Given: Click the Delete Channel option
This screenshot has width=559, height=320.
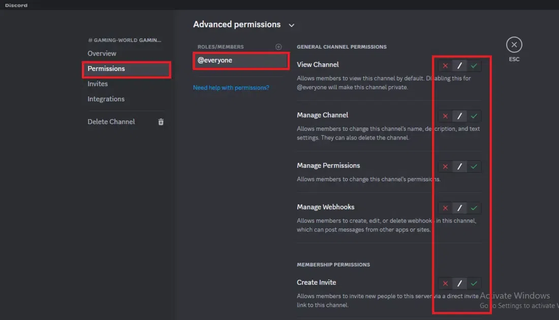Looking at the screenshot, I should [111, 122].
